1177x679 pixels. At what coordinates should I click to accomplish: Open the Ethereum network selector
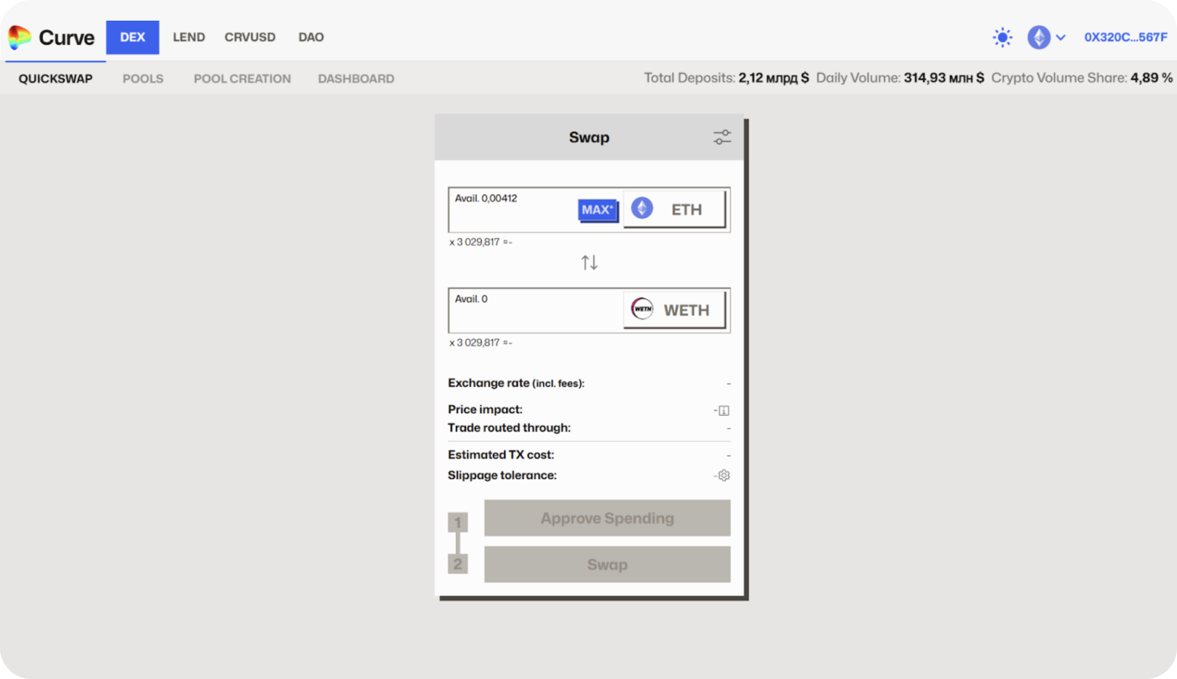click(x=1046, y=37)
